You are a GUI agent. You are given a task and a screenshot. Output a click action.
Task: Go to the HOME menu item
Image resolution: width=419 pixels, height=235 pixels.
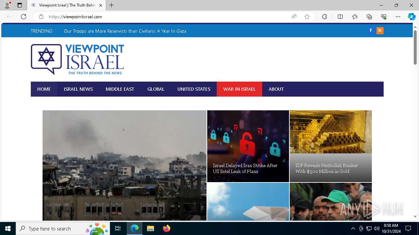click(x=44, y=89)
